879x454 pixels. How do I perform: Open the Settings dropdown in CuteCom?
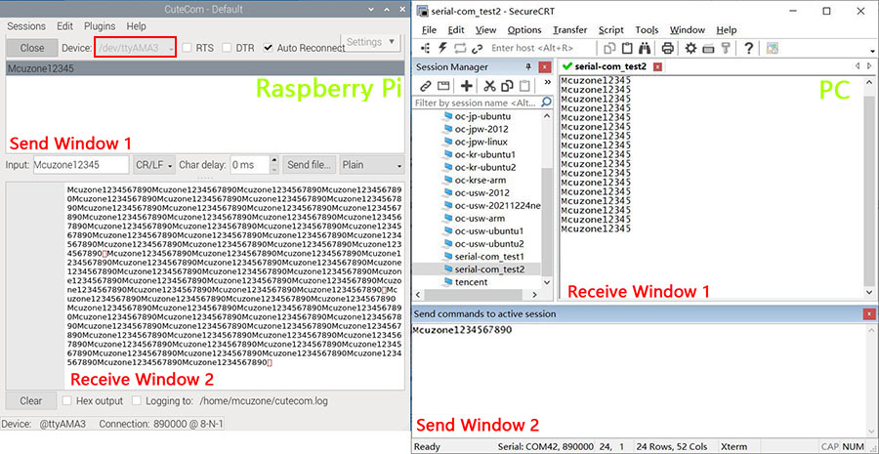coord(372,42)
